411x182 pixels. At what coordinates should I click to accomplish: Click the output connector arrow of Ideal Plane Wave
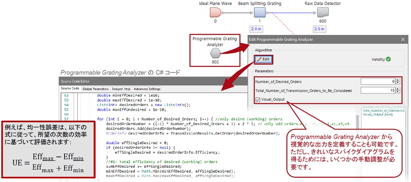click(x=224, y=12)
